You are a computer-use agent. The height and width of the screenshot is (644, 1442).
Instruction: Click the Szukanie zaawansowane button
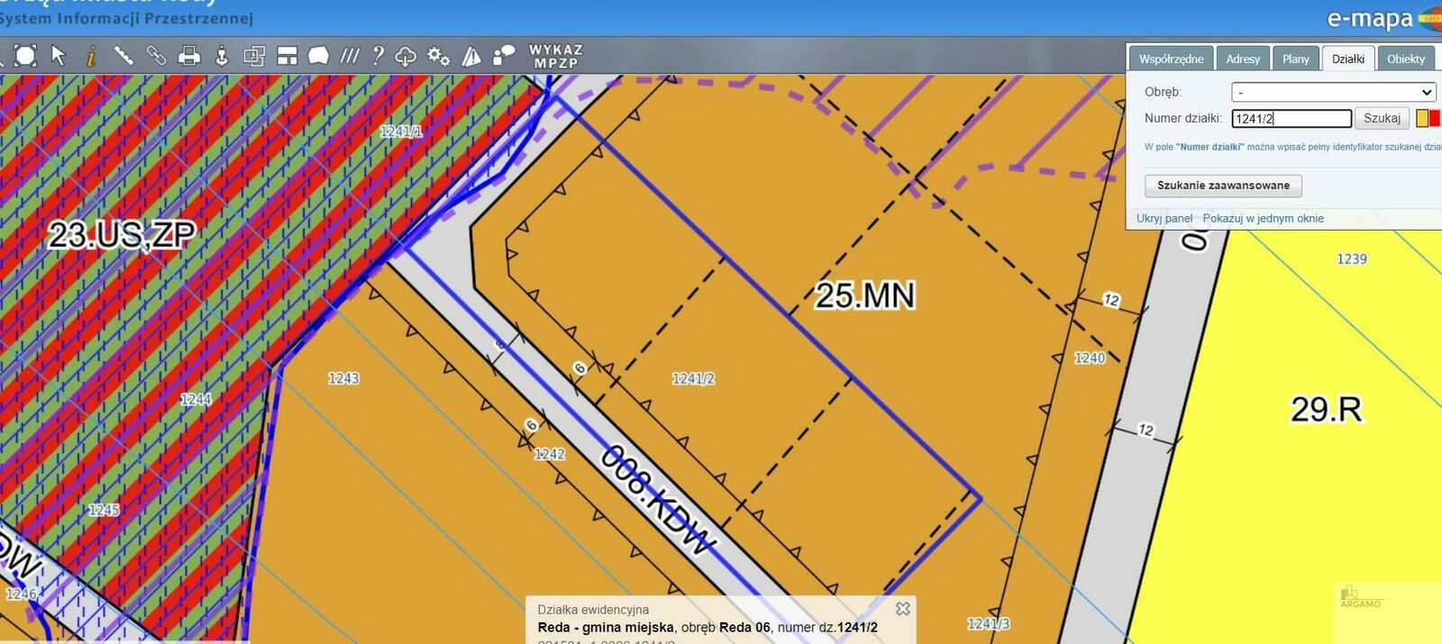tap(1223, 186)
